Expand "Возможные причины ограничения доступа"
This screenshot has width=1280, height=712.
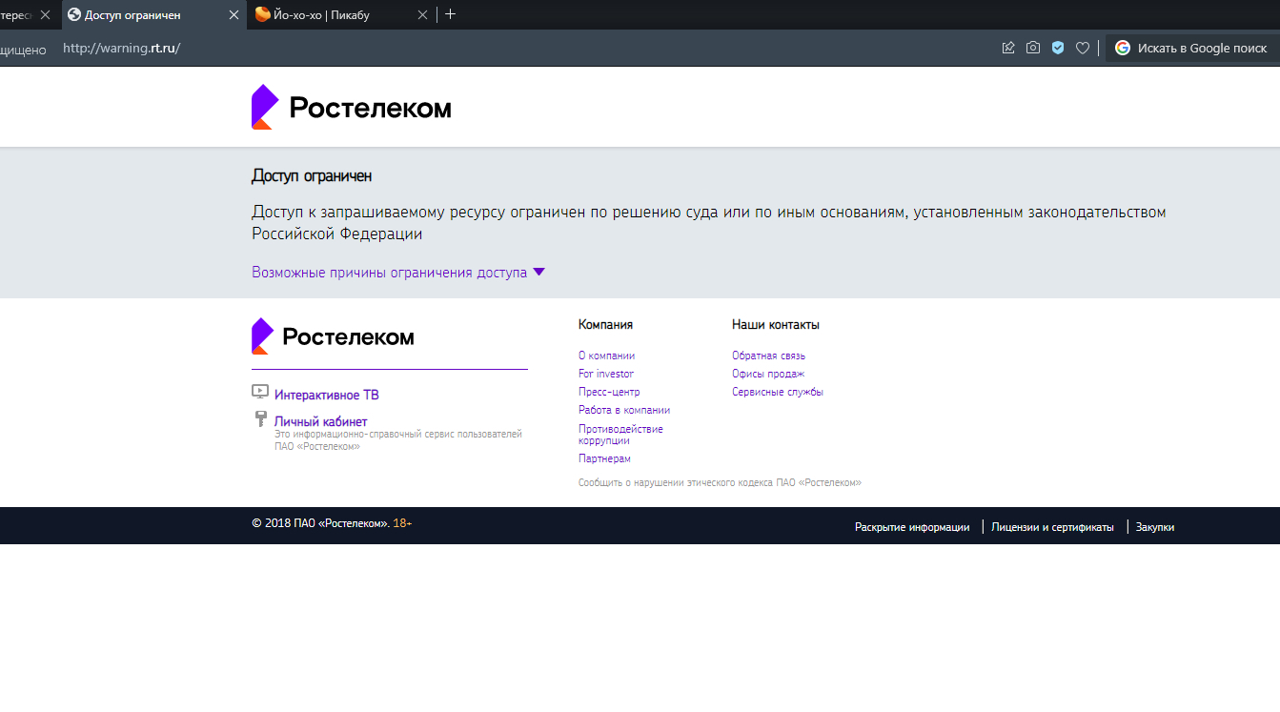click(x=397, y=273)
